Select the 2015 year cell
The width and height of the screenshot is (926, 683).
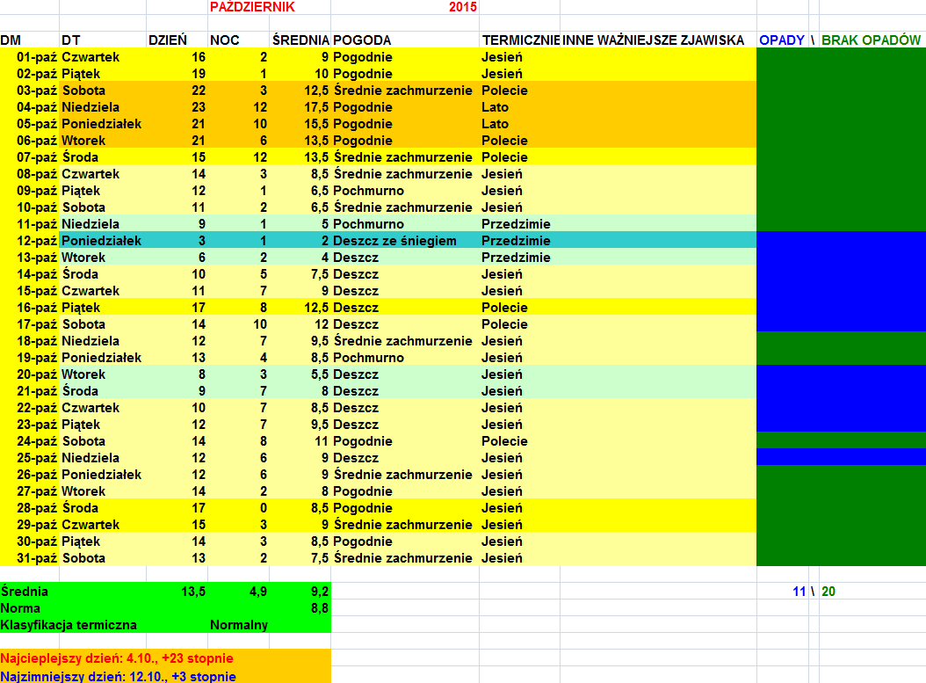461,7
